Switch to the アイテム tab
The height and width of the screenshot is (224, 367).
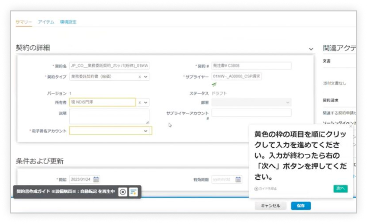tap(46, 22)
